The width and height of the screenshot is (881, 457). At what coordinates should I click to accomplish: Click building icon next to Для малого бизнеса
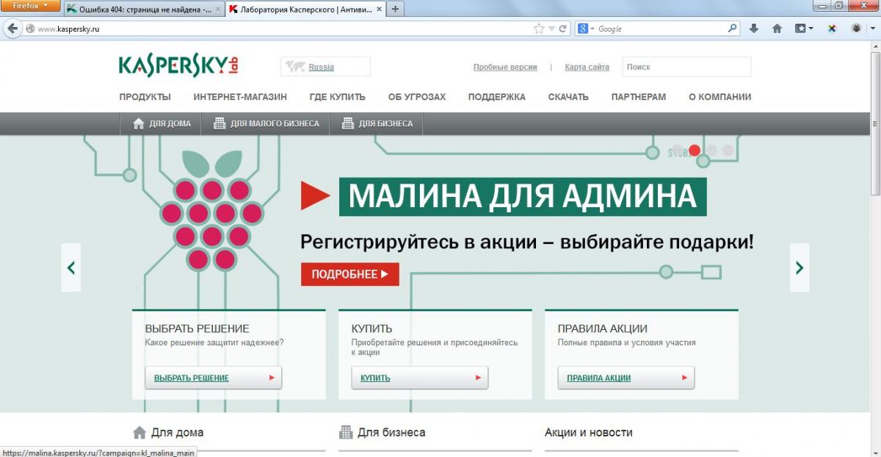219,123
